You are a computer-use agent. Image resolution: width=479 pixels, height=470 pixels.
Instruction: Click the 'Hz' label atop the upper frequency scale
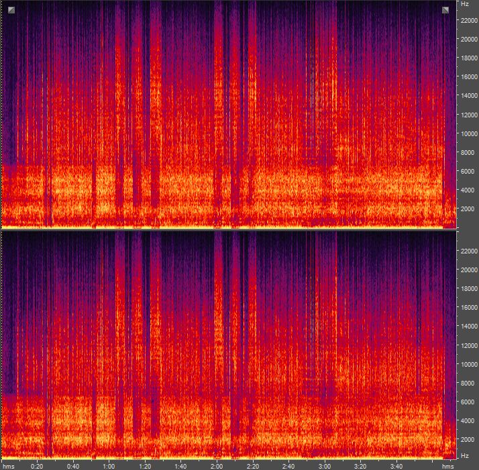click(465, 4)
